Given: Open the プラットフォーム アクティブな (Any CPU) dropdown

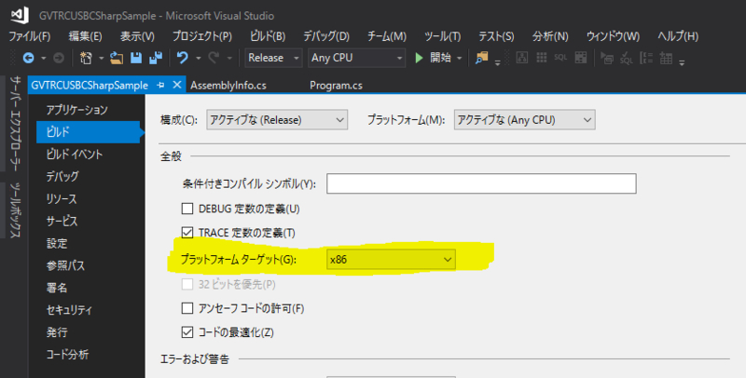Looking at the screenshot, I should [x=524, y=120].
